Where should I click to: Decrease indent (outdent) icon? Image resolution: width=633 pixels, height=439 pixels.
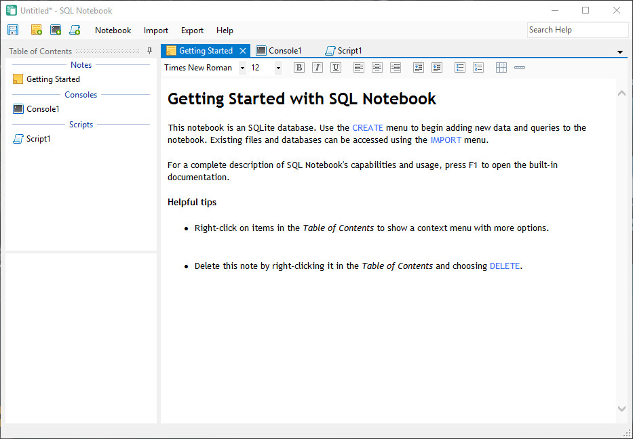[x=419, y=67]
